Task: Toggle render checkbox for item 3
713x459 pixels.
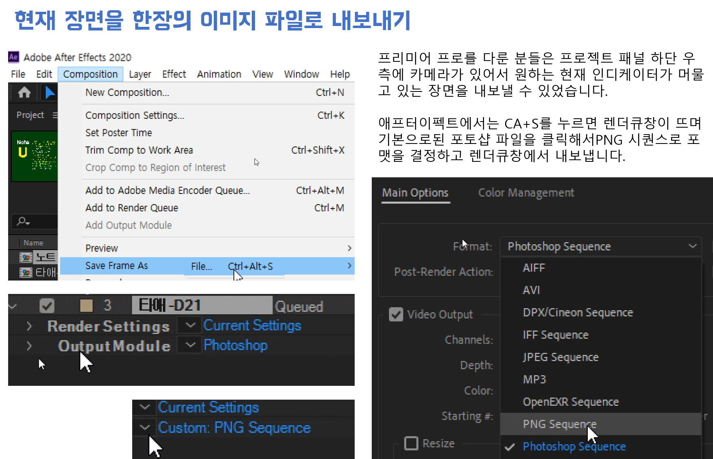Action: click(x=47, y=306)
